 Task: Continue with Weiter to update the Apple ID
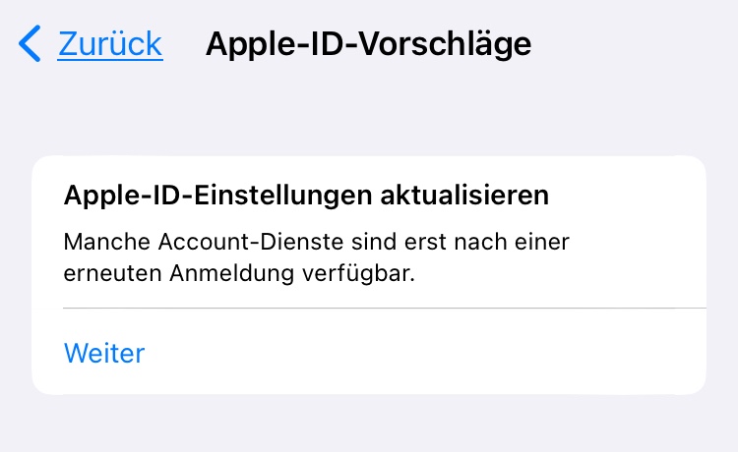[x=104, y=353]
